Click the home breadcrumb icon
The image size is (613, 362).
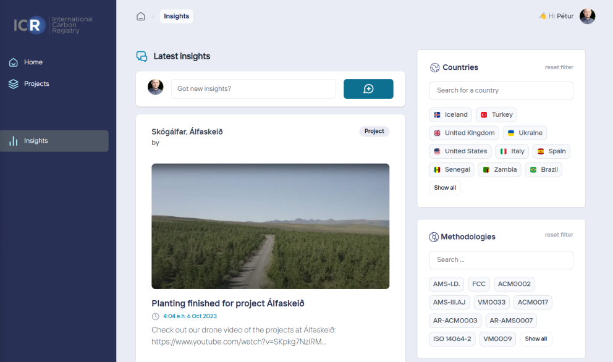tap(141, 16)
